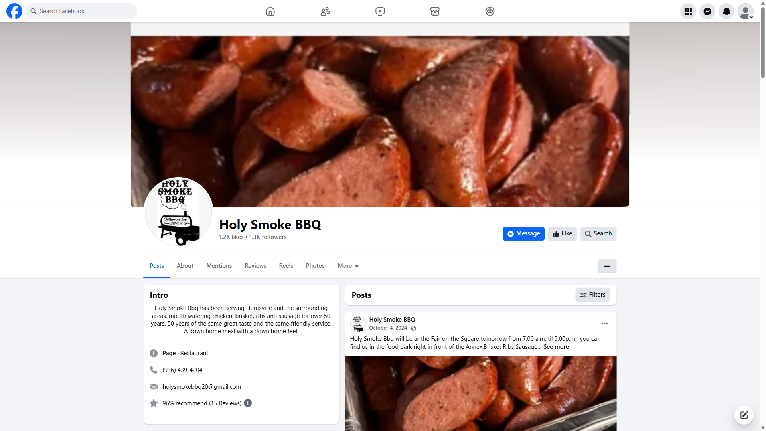
Task: Switch to the About tab
Action: (x=185, y=266)
